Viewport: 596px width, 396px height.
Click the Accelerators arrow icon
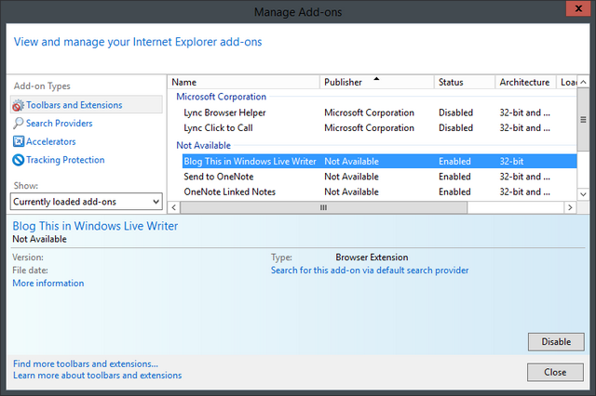tap(19, 141)
